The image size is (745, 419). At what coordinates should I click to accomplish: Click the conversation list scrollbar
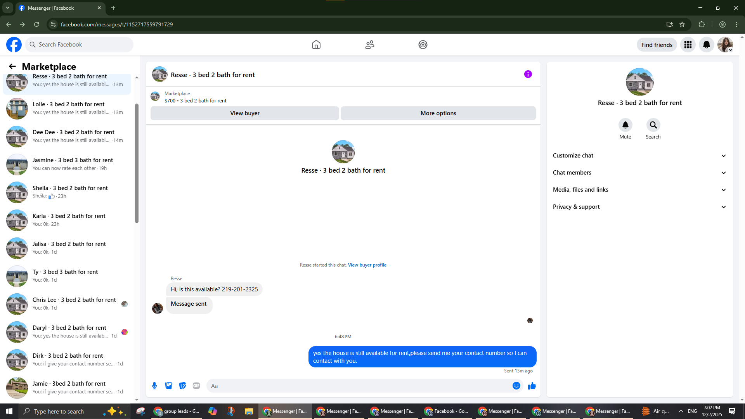[137, 163]
